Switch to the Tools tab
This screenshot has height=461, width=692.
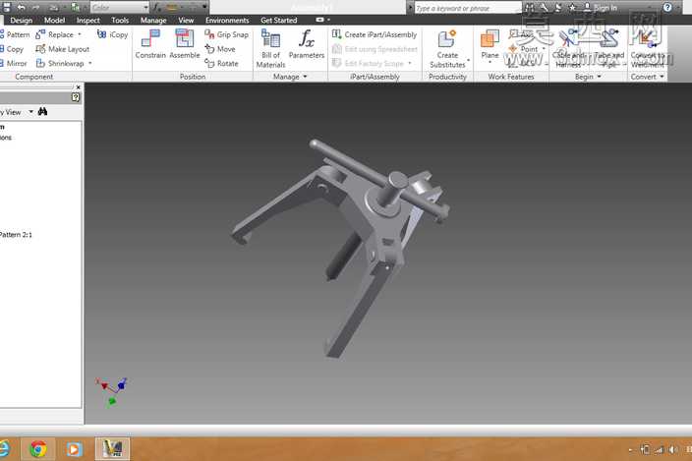click(120, 21)
